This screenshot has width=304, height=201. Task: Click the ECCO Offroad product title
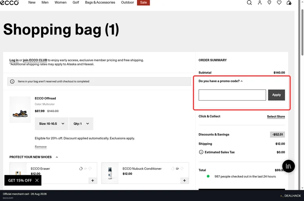click(x=46, y=98)
